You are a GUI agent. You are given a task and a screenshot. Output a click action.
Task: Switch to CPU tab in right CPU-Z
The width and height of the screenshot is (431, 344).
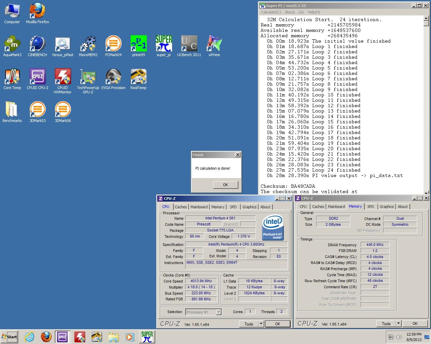pyautogui.click(x=303, y=207)
